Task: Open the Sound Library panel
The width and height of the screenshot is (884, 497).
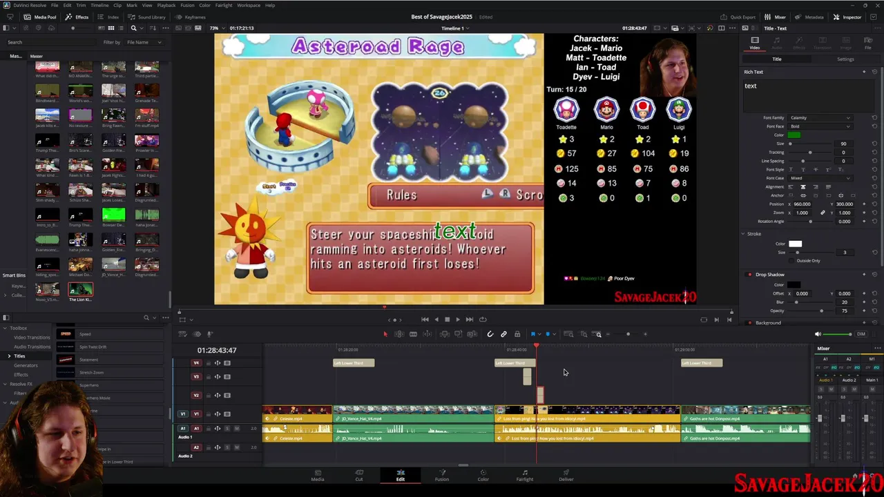Action: pyautogui.click(x=147, y=17)
